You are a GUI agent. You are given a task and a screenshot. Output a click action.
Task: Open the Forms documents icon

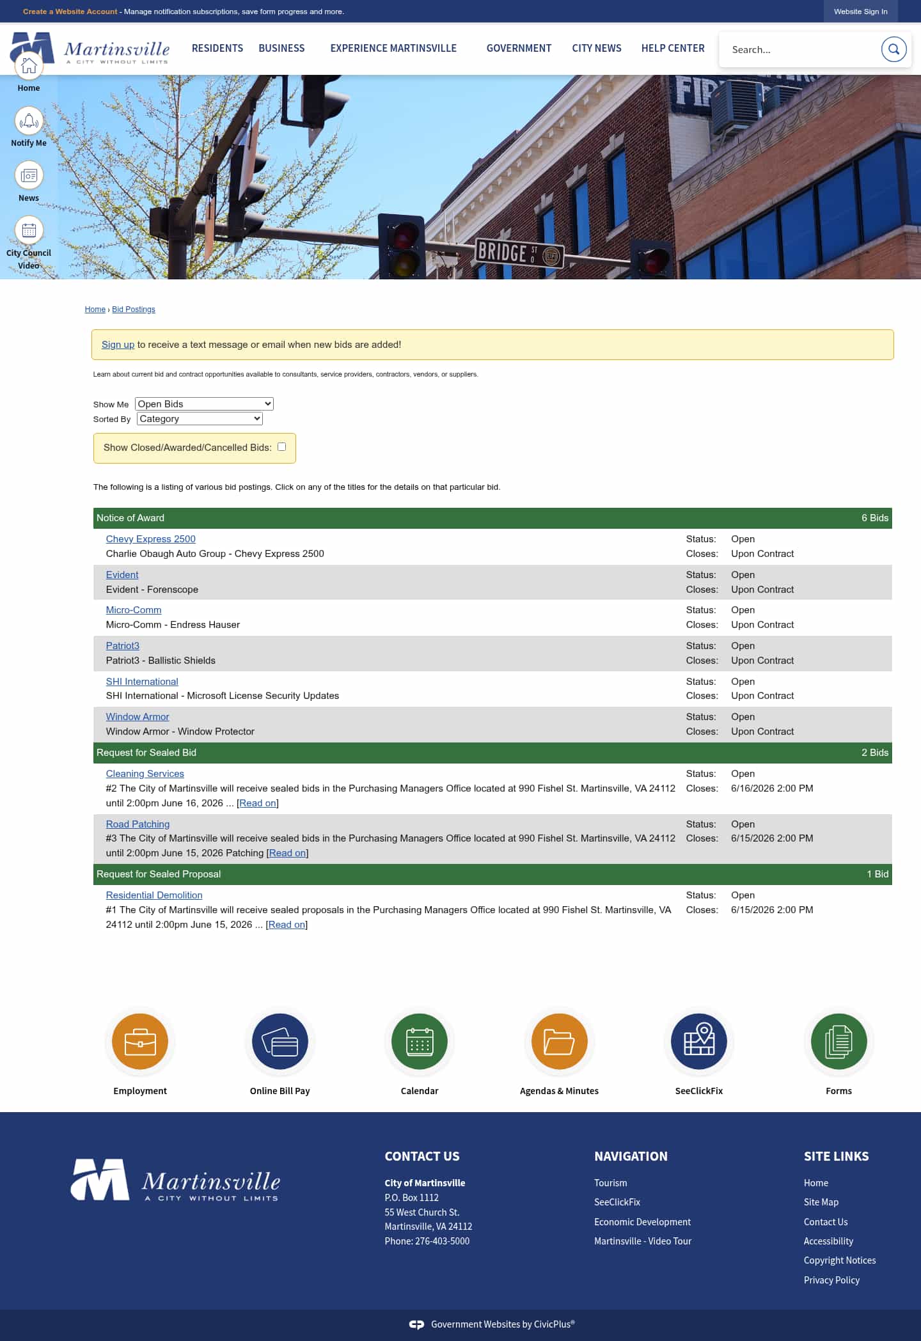839,1041
